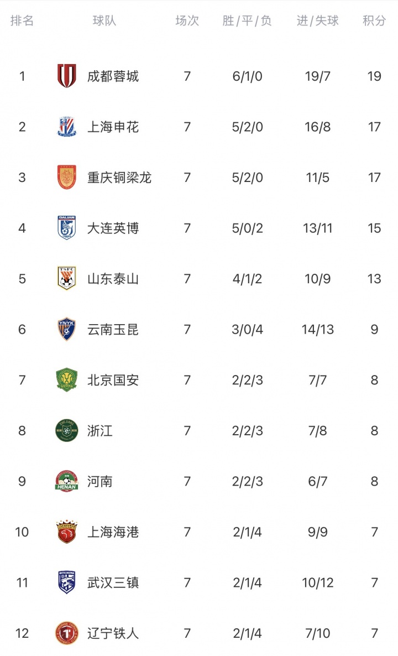Open the 上海海港 team name link
Viewport: 398px width, 656px height.
(113, 532)
